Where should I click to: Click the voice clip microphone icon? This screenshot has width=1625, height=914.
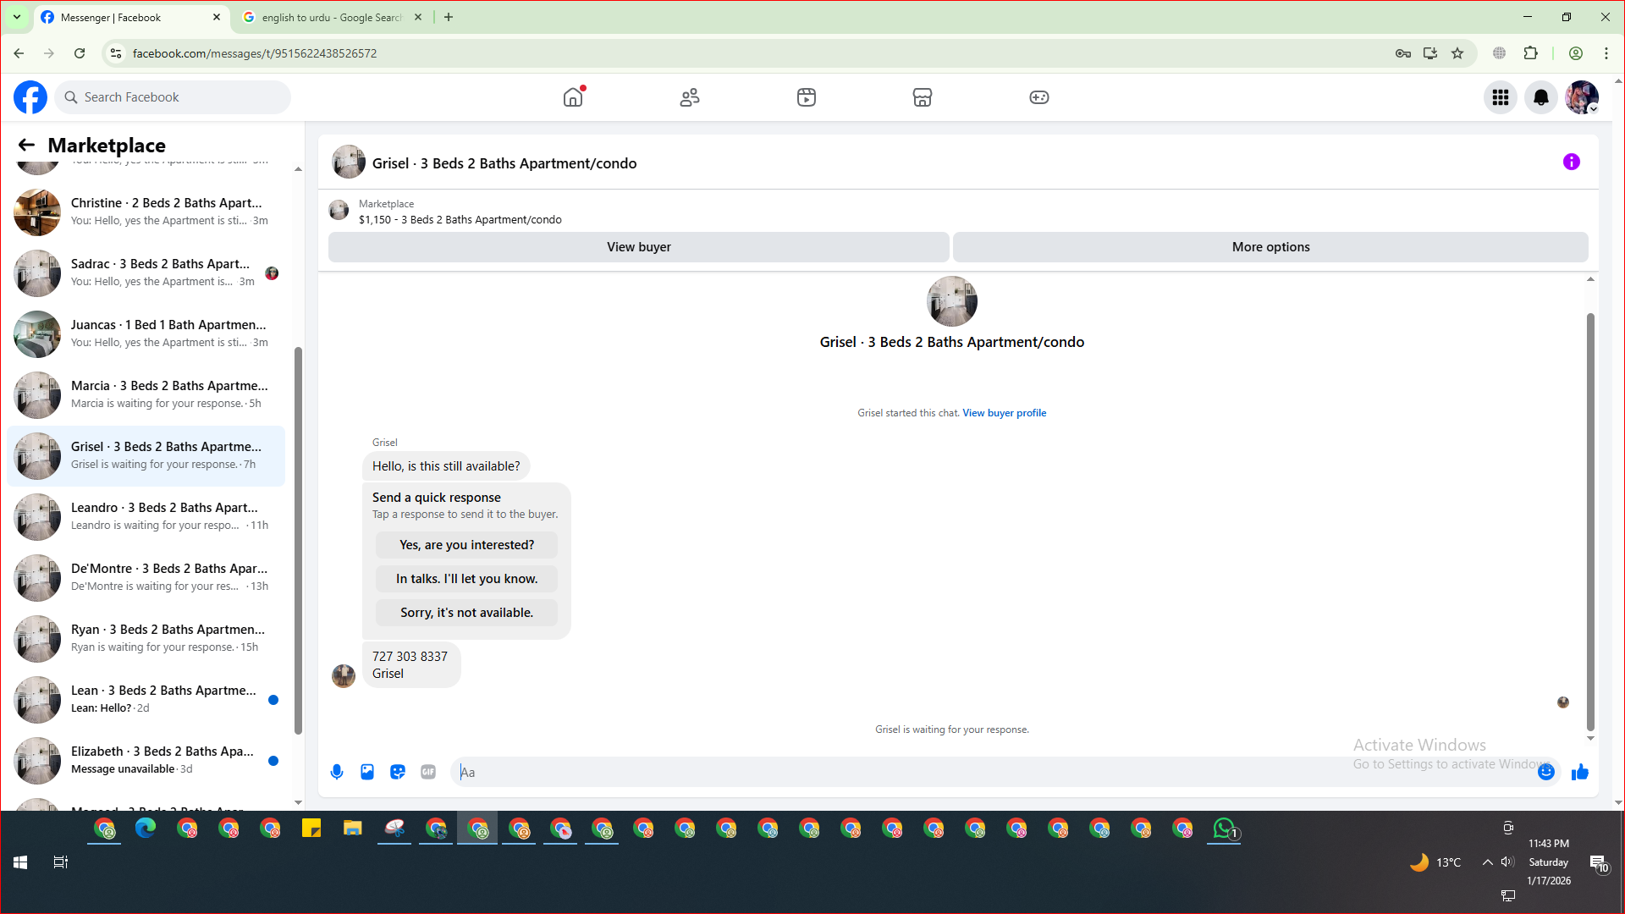pos(337,772)
